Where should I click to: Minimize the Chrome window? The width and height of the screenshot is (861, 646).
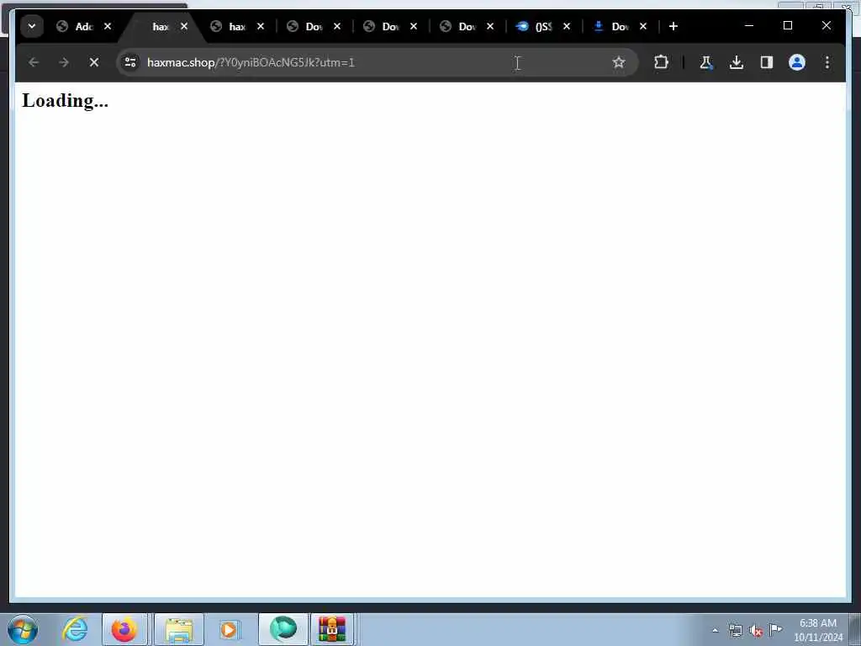pyautogui.click(x=749, y=26)
